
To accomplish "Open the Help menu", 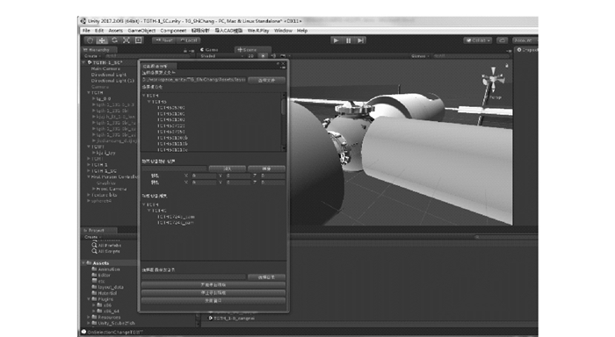I will (302, 31).
